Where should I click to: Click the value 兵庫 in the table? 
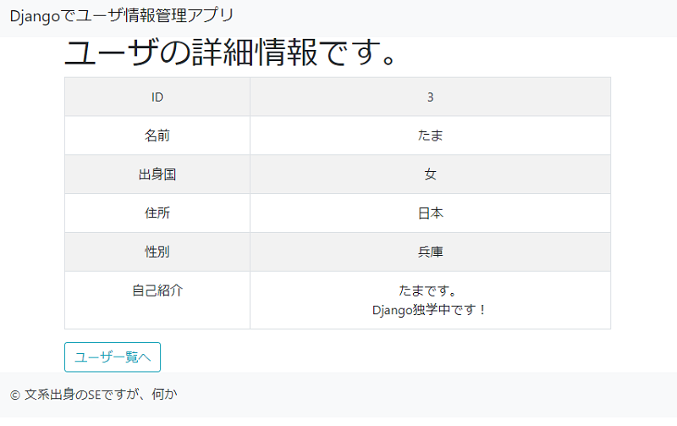tap(431, 252)
